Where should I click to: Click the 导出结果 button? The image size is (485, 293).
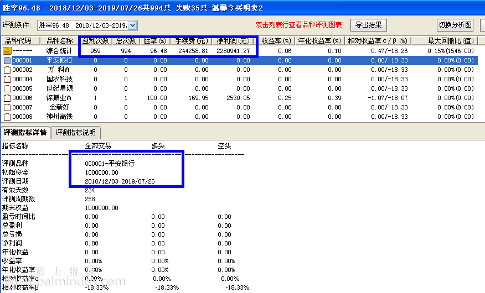368,25
